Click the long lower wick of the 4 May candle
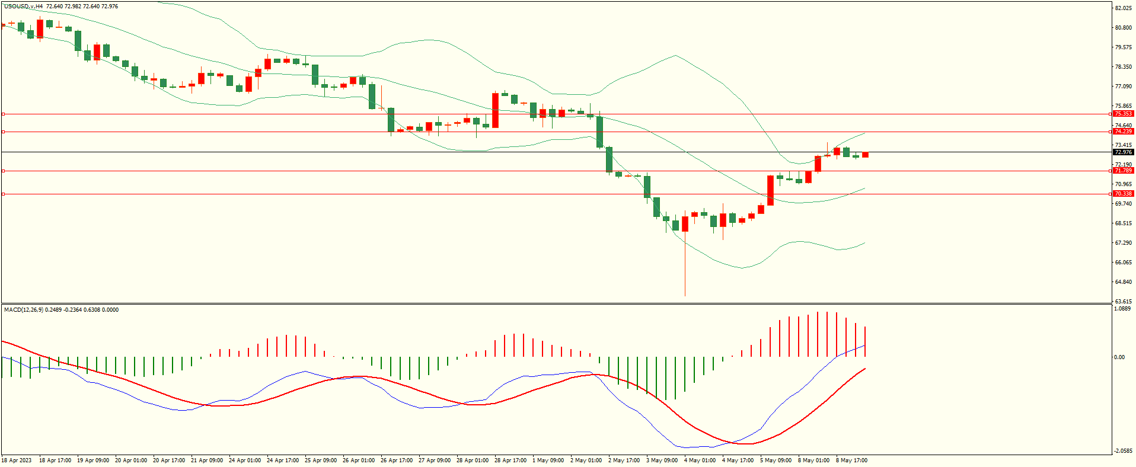The image size is (1136, 467). coord(685,267)
